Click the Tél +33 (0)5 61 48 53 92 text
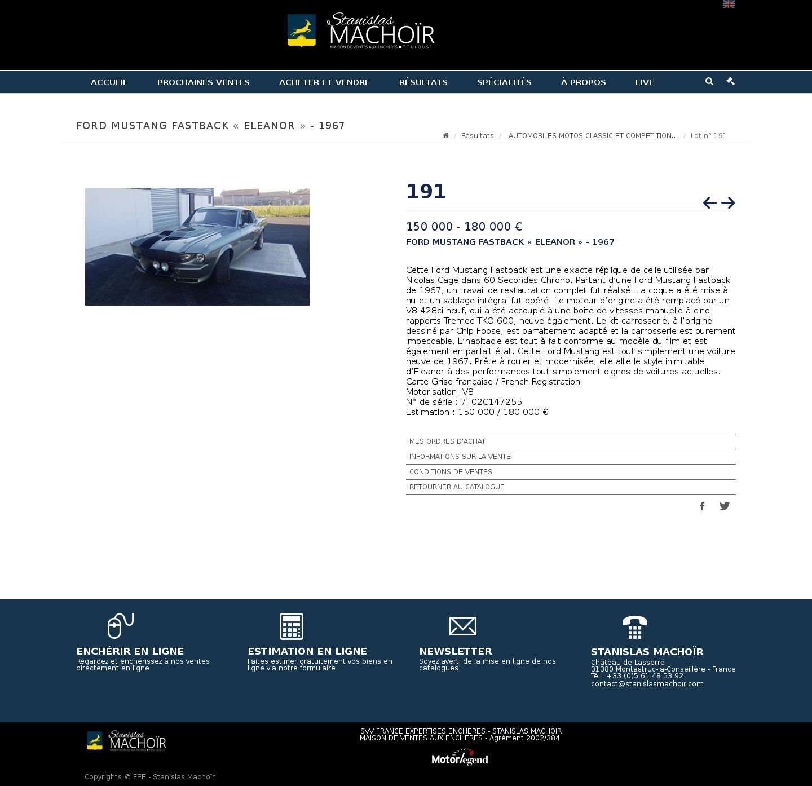 [x=637, y=676]
